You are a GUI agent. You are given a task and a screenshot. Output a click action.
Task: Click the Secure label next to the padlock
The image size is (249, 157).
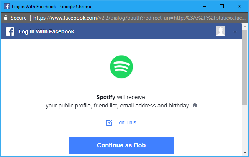point(19,18)
